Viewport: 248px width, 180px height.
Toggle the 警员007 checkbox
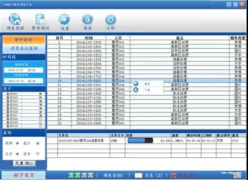click(x=41, y=115)
